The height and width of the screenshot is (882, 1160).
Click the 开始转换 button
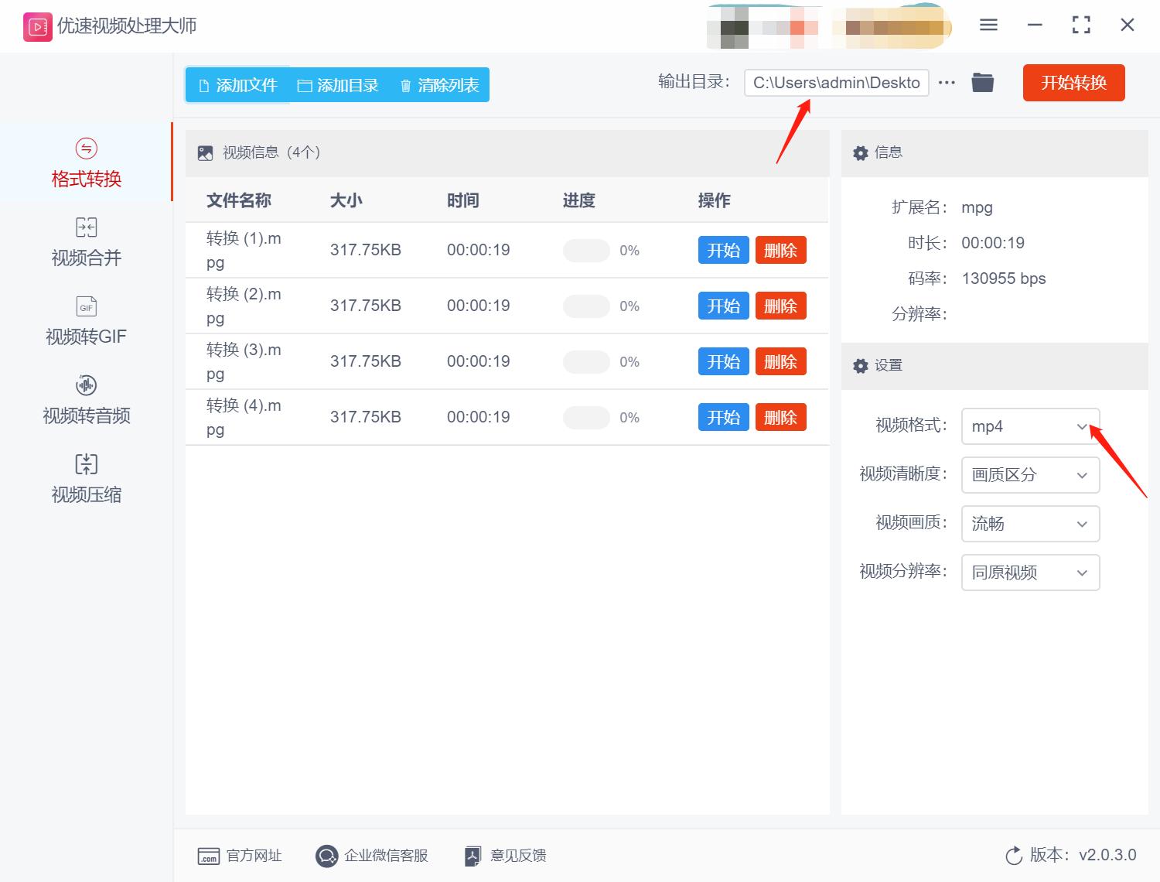point(1073,83)
